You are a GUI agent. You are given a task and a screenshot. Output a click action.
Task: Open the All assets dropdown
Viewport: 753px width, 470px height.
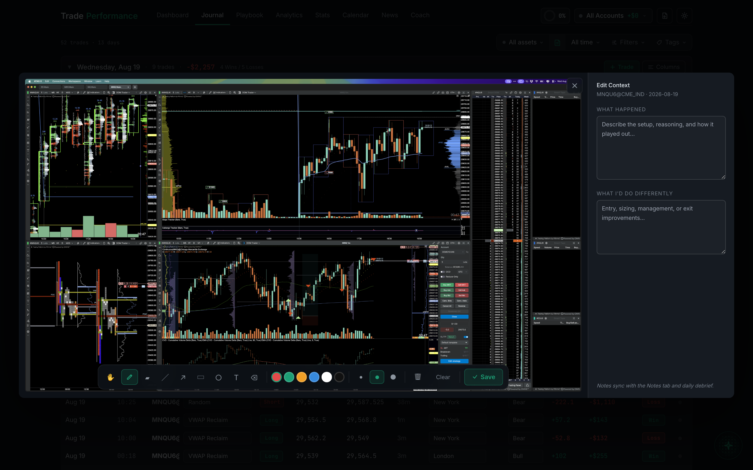click(523, 42)
